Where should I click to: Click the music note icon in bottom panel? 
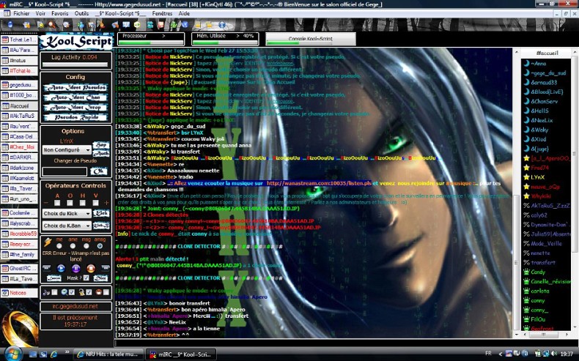click(46, 292)
